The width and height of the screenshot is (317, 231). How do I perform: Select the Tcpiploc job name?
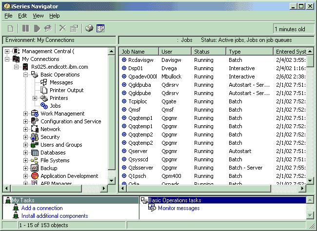pyautogui.click(x=138, y=101)
